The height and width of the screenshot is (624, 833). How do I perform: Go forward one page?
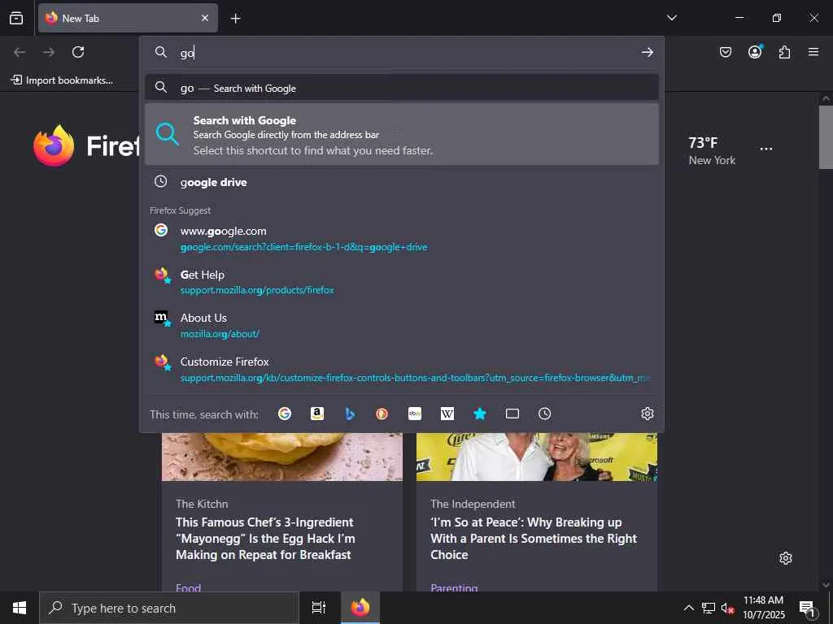(49, 52)
